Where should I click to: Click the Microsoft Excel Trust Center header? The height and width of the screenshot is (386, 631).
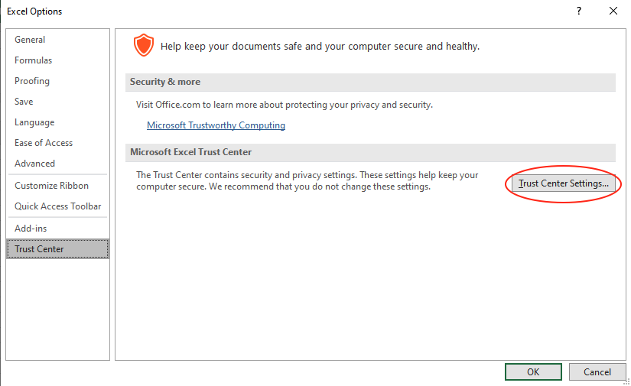190,152
